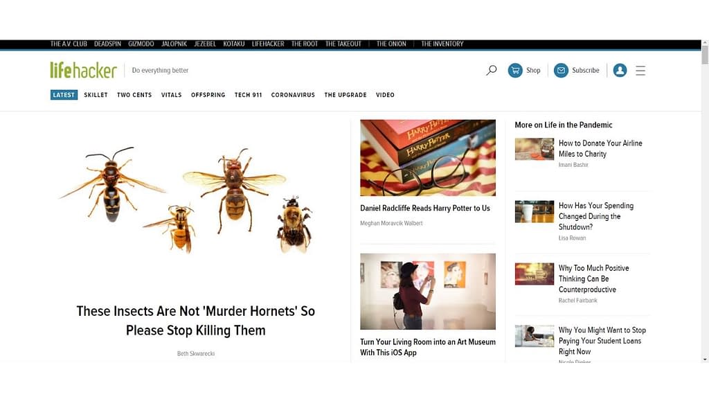Screen dimensions: 709x399
Task: Open the user account profile icon
Action: point(620,70)
